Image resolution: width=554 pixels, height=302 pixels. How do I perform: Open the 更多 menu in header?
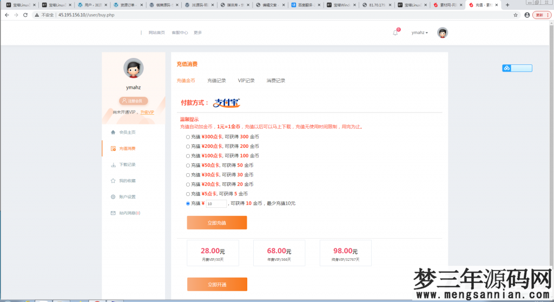tap(197, 32)
